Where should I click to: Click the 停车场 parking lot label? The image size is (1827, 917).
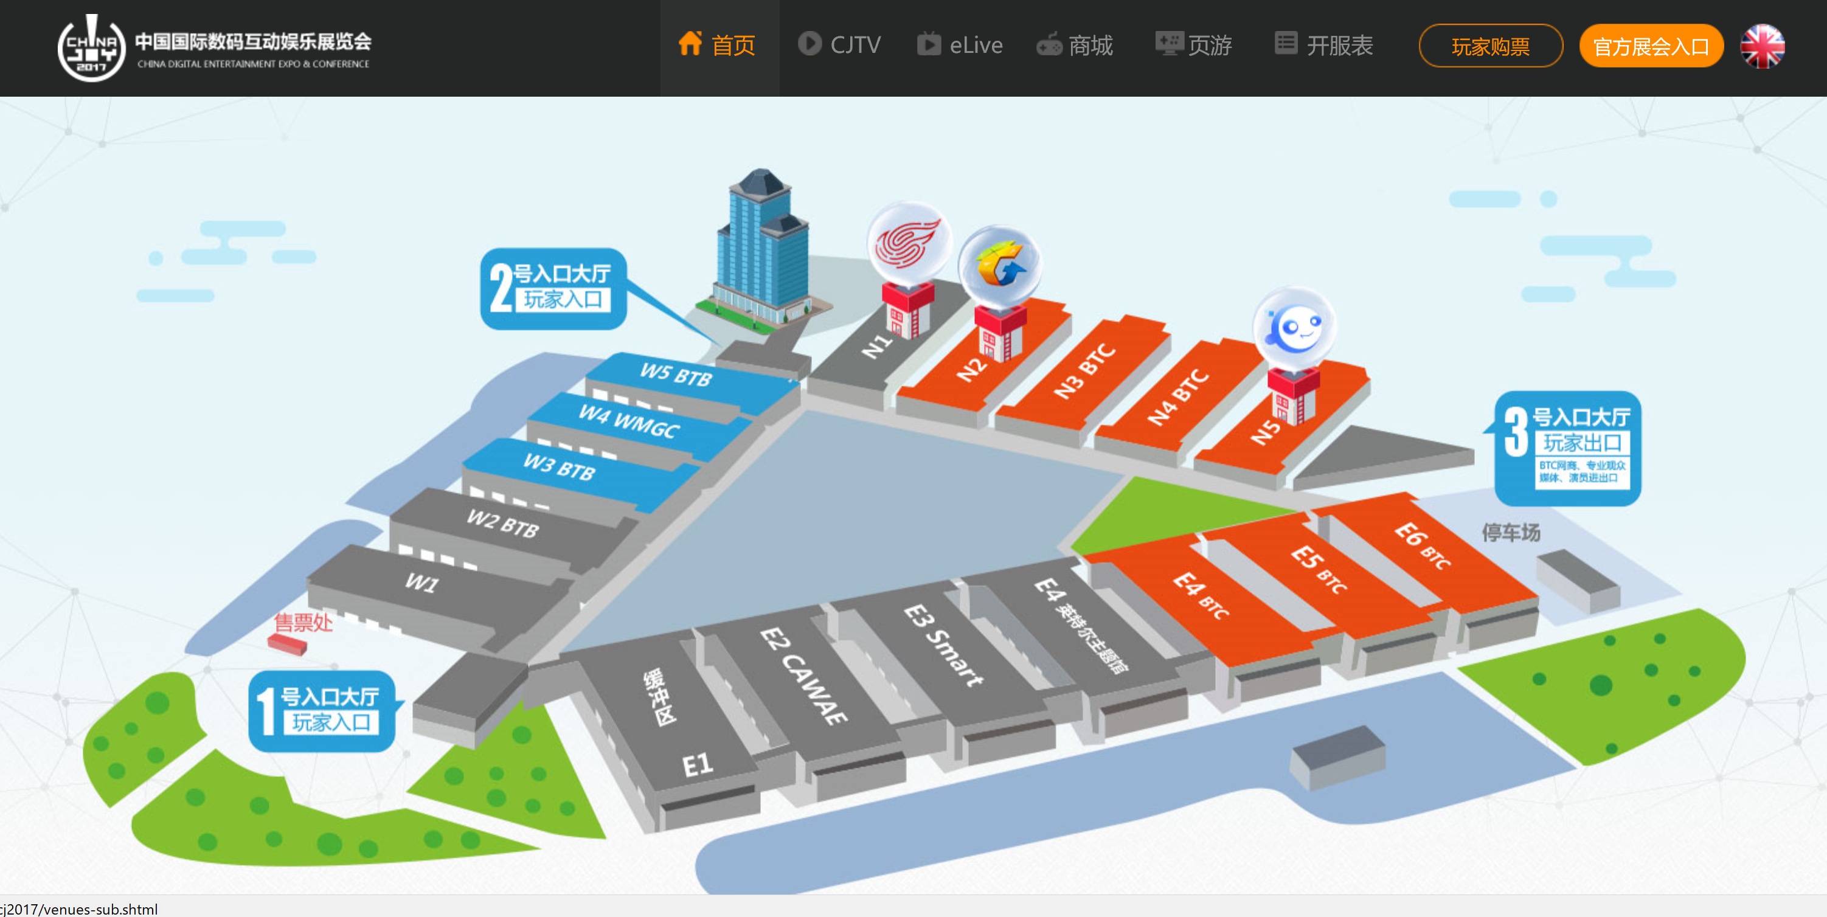tap(1511, 532)
